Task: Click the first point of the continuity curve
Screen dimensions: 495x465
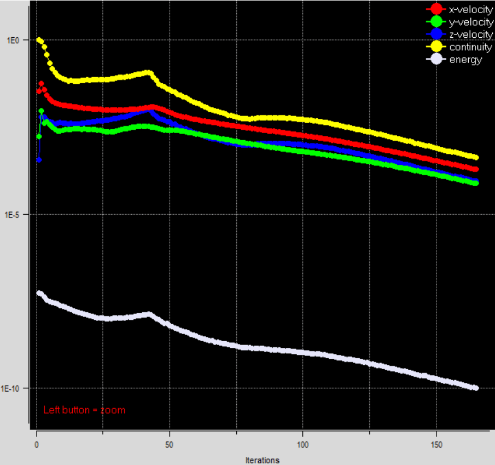Action: coord(39,40)
